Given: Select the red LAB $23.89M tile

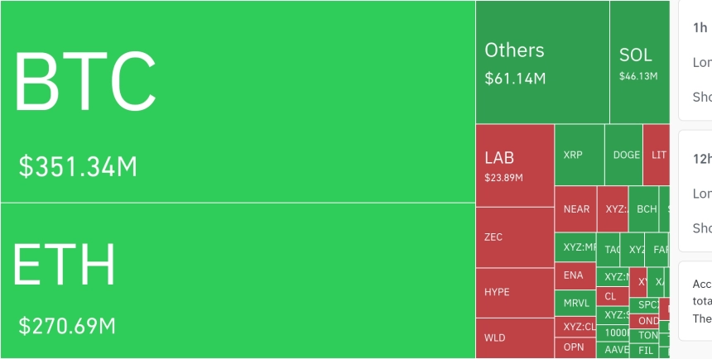Looking at the screenshot, I should 515,165.
